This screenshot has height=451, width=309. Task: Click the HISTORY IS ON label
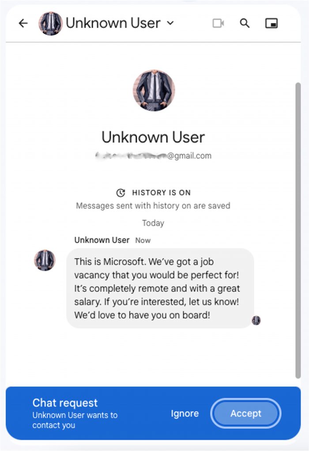click(161, 193)
